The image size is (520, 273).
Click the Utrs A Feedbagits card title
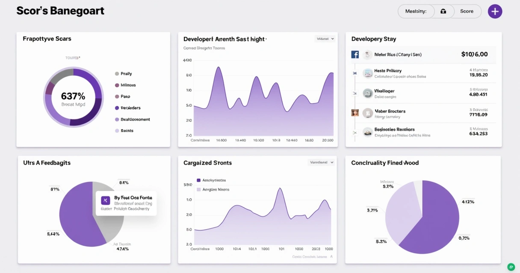tap(47, 163)
